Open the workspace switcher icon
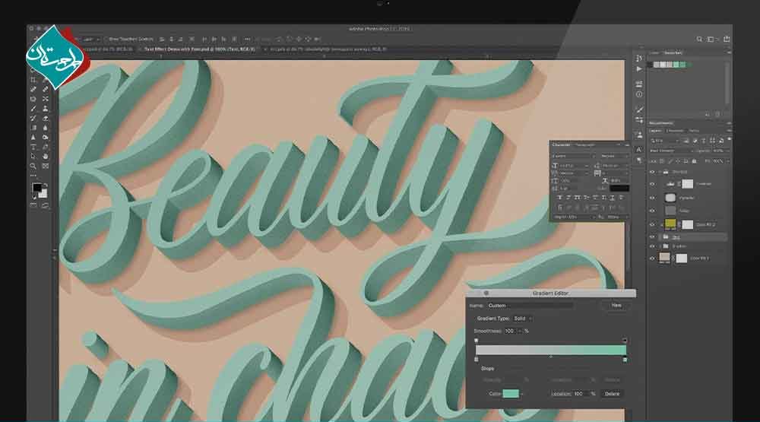The image size is (760, 422). pyautogui.click(x=711, y=40)
